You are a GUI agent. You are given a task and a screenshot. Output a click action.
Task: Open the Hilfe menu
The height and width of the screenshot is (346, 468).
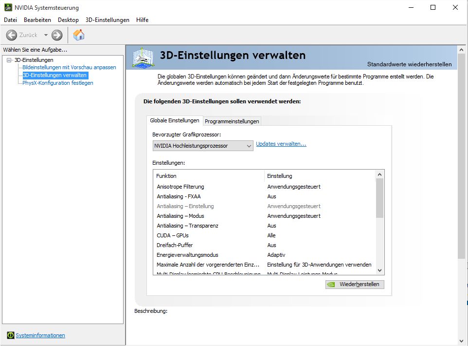pos(142,20)
